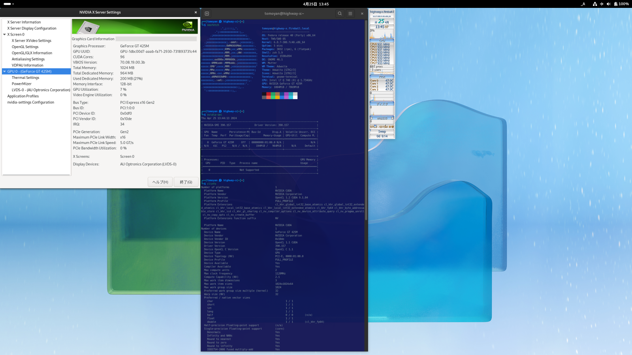632x355 pixels.
Task: Open the GNOME Activities overview
Action: tap(9, 4)
